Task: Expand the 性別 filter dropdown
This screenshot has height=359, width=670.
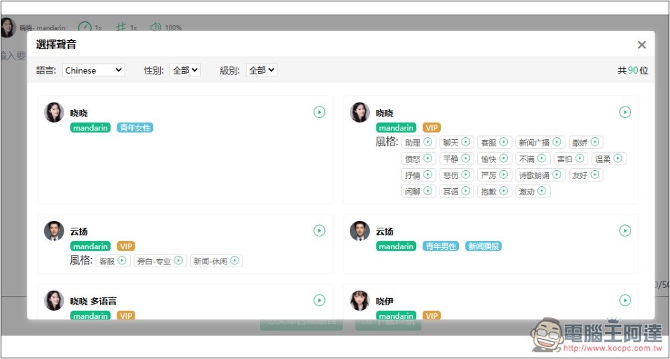Action: [185, 70]
